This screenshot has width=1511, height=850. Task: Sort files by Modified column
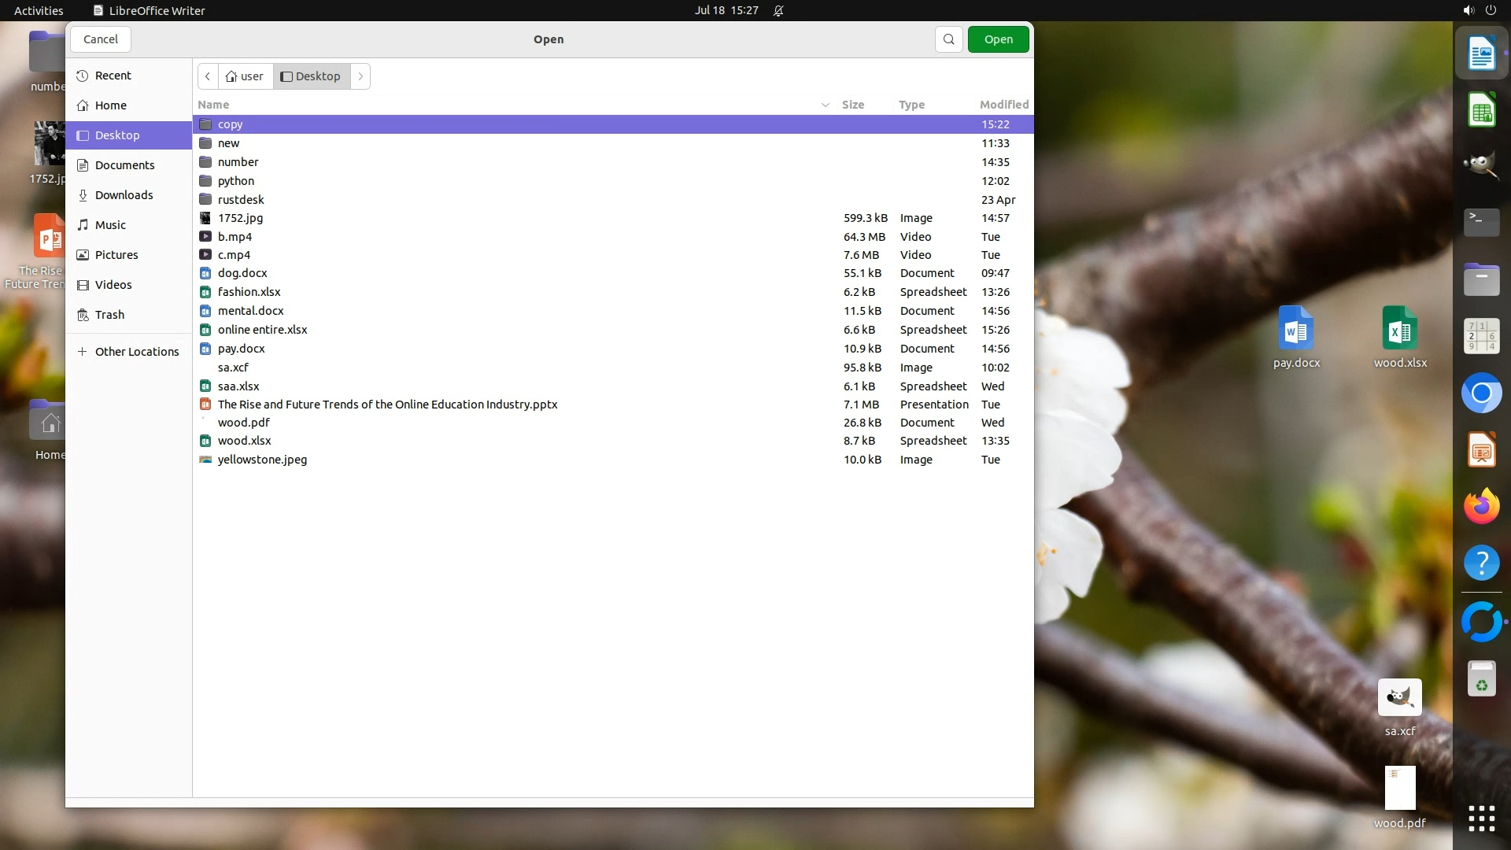pos(1003,105)
